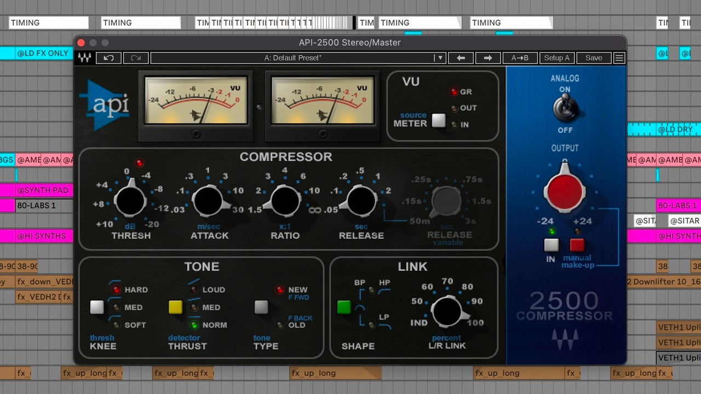
Task: Click the second TIMING marker clip
Action: point(141,23)
